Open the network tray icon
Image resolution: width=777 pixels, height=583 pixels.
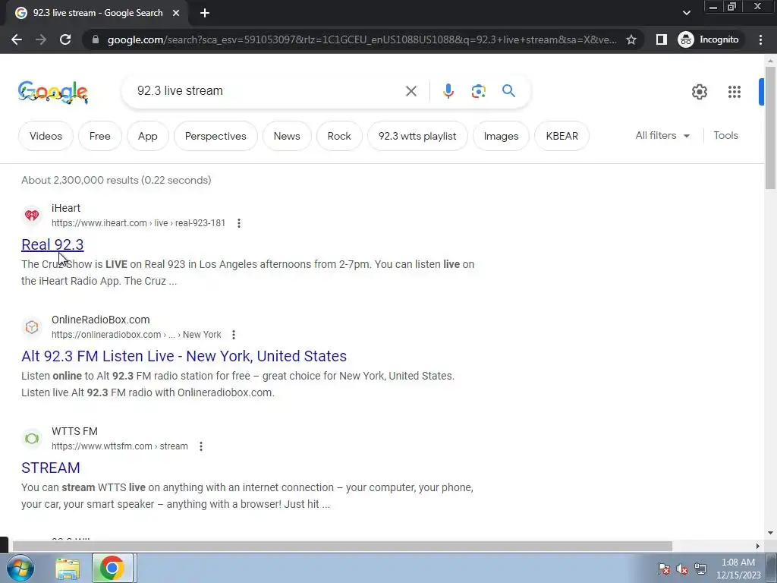[x=700, y=569]
